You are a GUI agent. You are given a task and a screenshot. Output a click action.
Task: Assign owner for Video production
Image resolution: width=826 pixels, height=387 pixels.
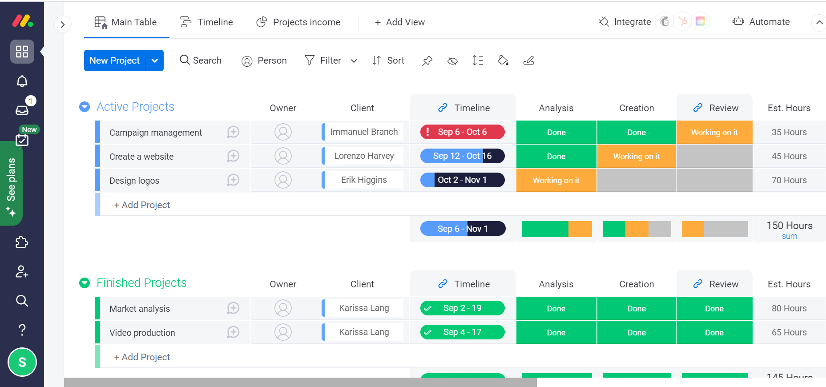(283, 332)
